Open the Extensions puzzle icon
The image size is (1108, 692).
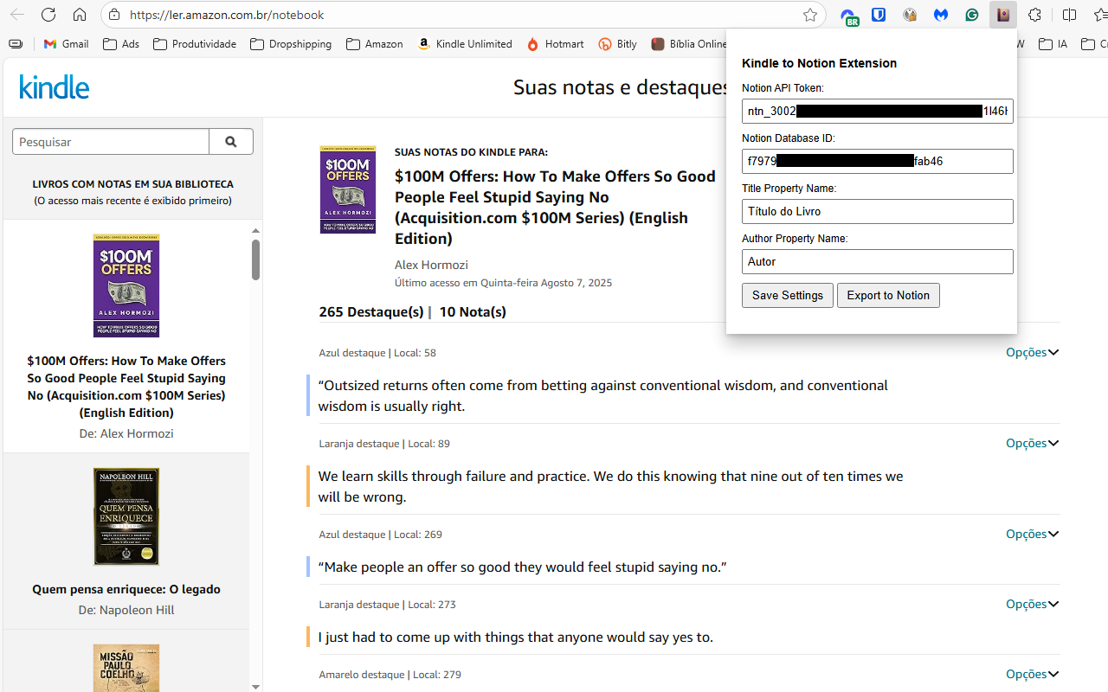(1034, 15)
